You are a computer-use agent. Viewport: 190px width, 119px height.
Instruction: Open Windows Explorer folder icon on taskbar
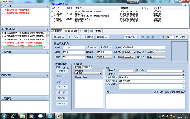pos(22,116)
